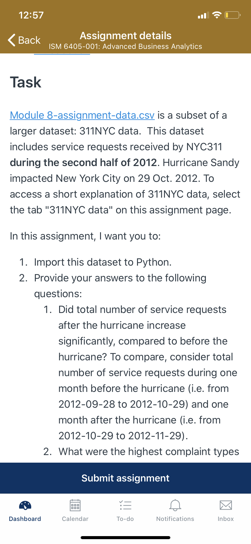Screen dimensions: 251x544
Task: Go back using the Back label
Action: [29, 40]
